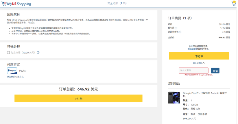Screen dimensions: 238x124
Task: Open 添加新的付款方式 link
Action: (x=15, y=77)
